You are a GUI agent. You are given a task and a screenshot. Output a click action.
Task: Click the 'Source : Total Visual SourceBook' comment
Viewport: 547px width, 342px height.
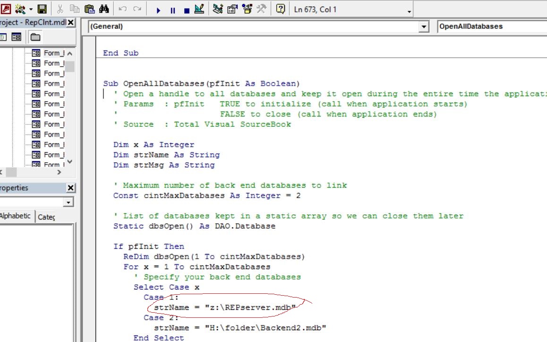[x=202, y=124]
